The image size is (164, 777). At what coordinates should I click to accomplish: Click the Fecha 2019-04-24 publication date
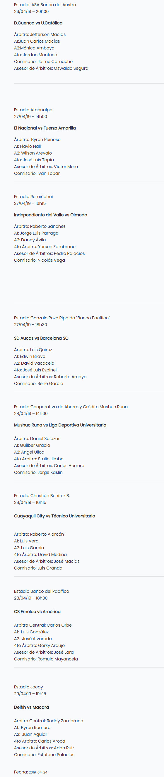point(31,772)
